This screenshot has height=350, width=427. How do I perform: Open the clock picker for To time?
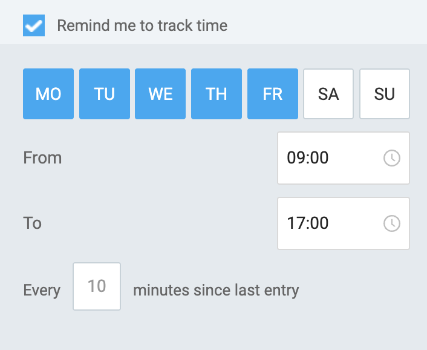point(392,223)
